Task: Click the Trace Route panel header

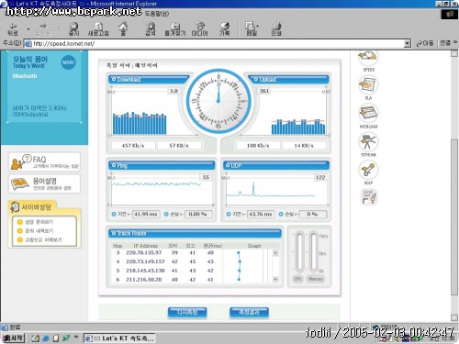Action: coord(195,233)
